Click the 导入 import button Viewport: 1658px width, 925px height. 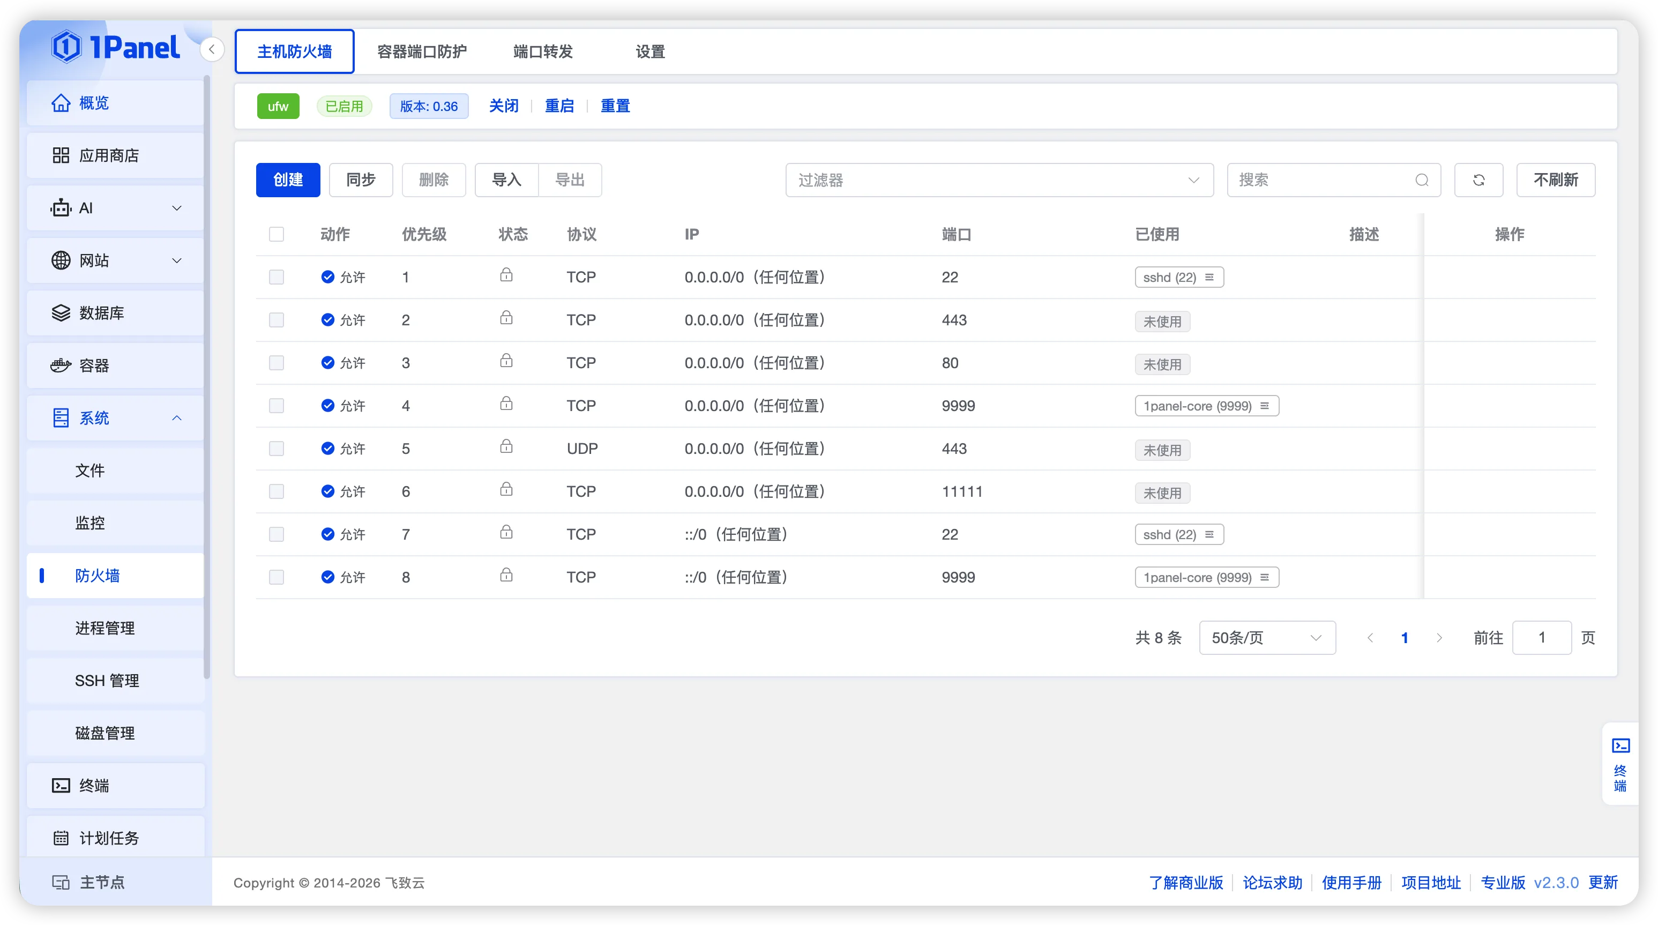click(x=506, y=180)
